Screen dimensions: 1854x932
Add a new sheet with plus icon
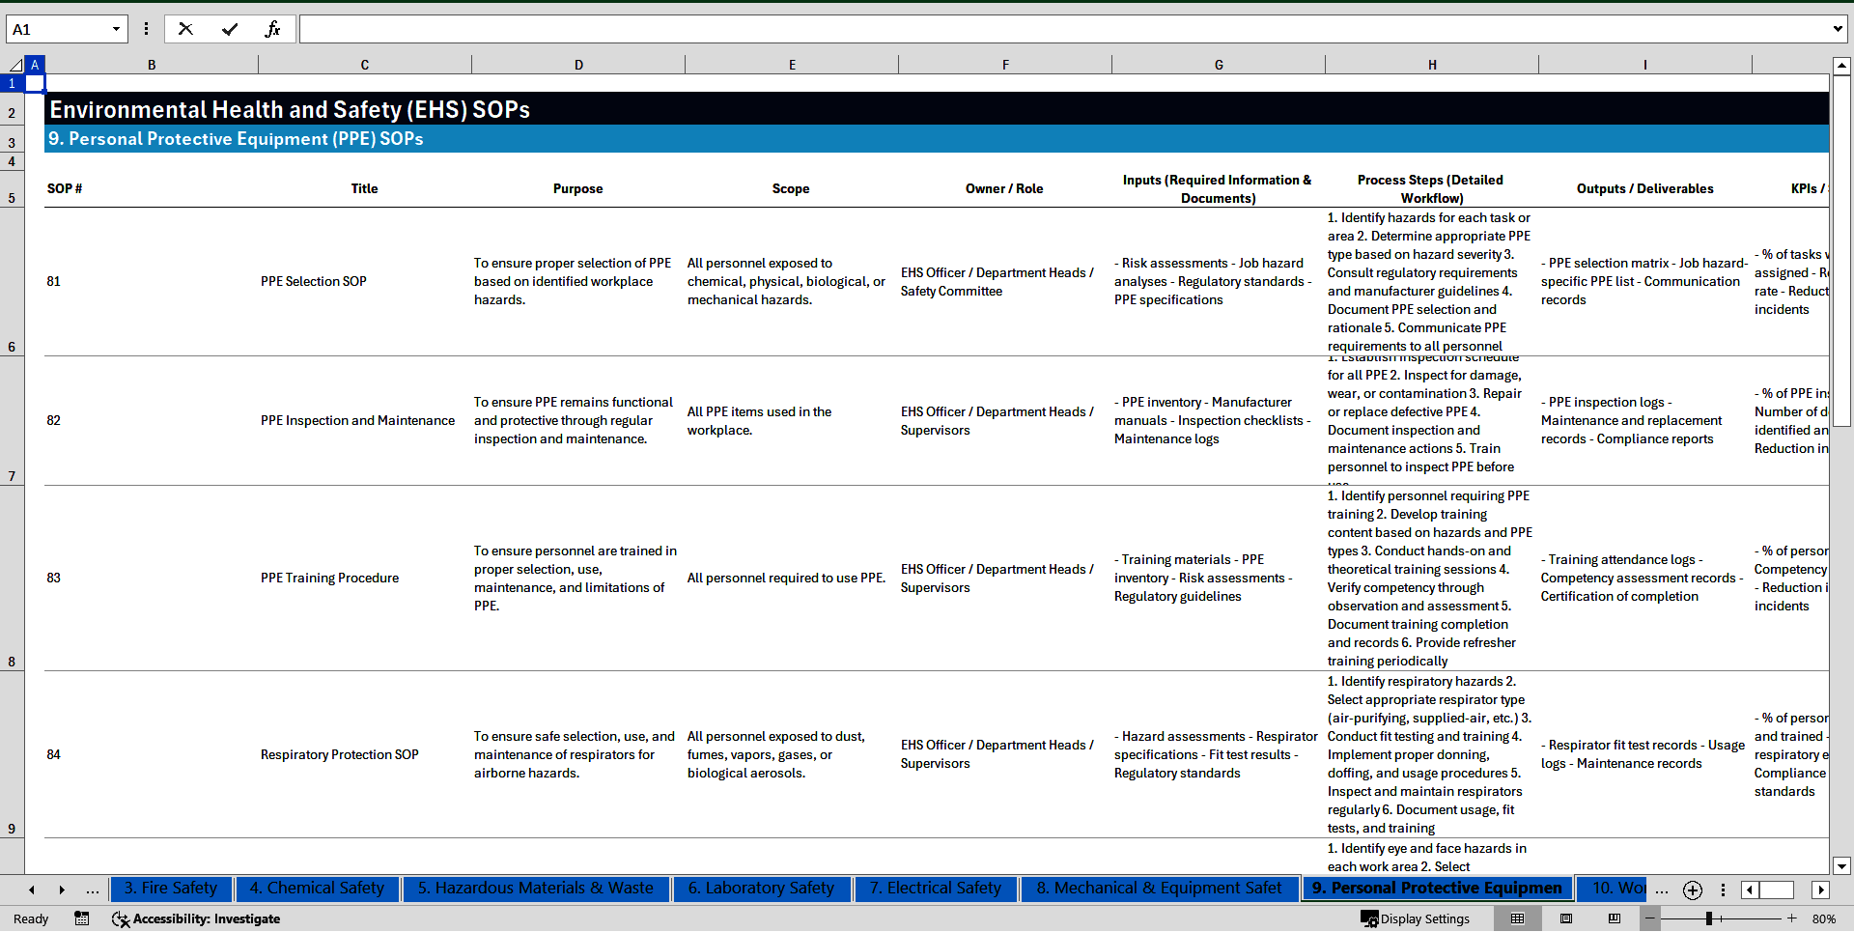tap(1692, 890)
